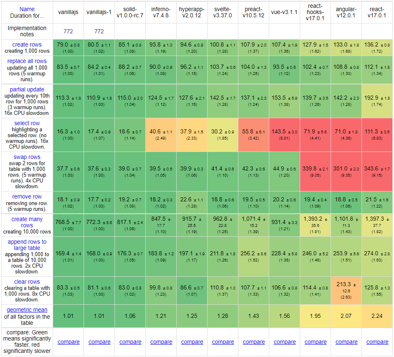Click 'append rows to large table' link
Screen dimensions: 394x357
pyautogui.click(x=27, y=245)
